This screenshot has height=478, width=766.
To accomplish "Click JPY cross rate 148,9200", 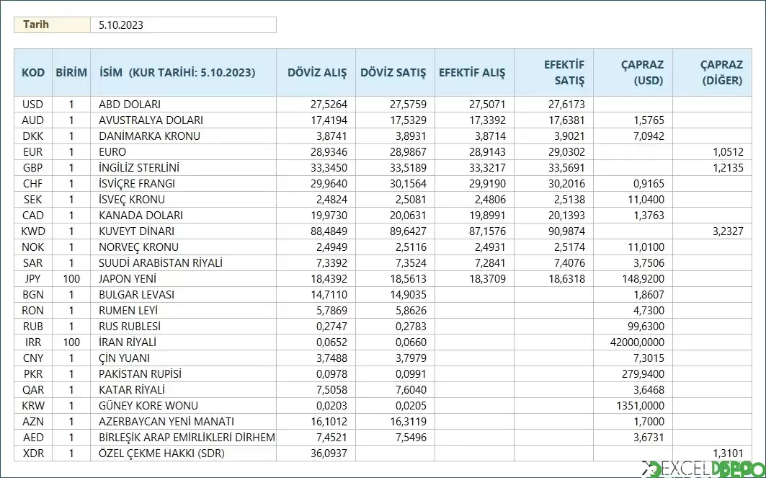I will [x=633, y=279].
